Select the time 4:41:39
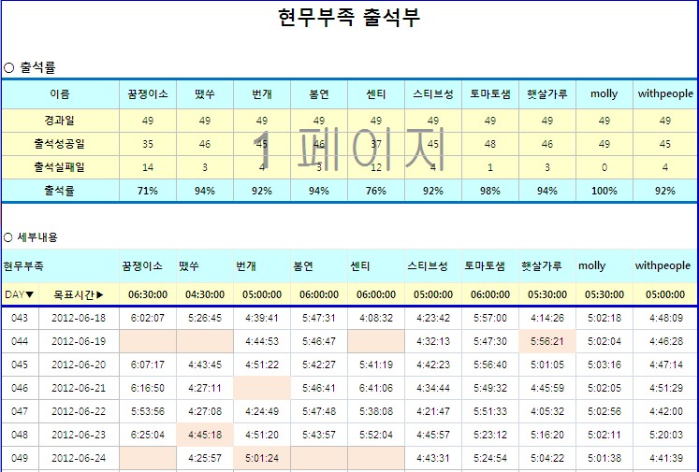 [x=665, y=458]
